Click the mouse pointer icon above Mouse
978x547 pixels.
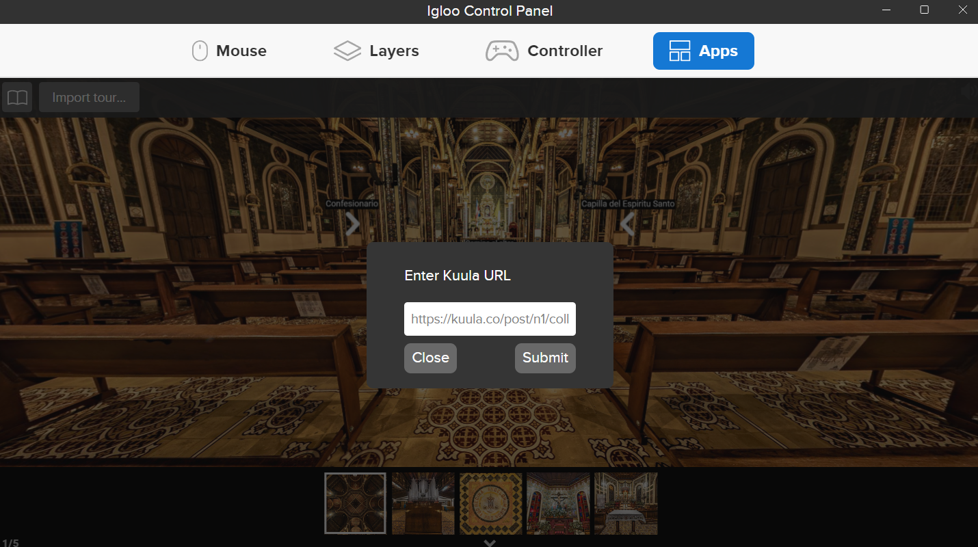(199, 51)
